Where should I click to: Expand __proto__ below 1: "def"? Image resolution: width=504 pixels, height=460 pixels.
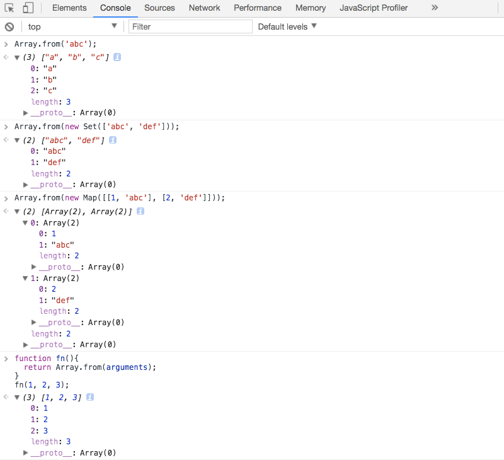[x=34, y=322]
